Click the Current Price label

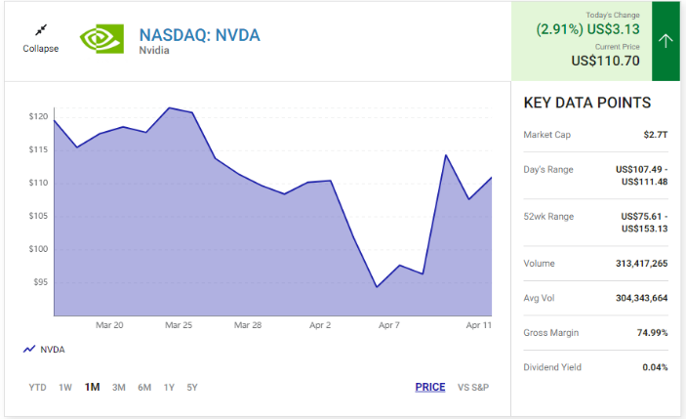pyautogui.click(x=618, y=47)
